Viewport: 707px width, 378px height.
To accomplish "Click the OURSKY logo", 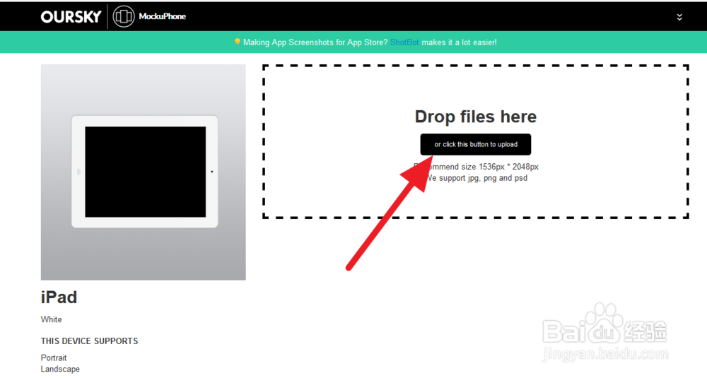I will 71,17.
